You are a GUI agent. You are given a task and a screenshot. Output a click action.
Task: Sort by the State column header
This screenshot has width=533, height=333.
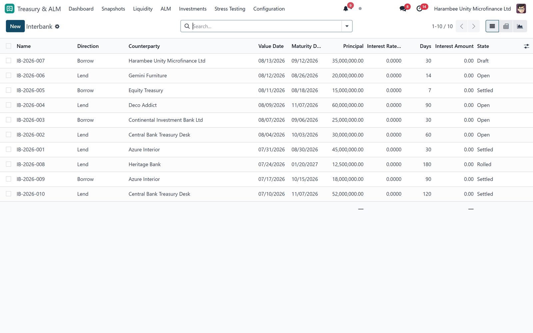tap(483, 46)
